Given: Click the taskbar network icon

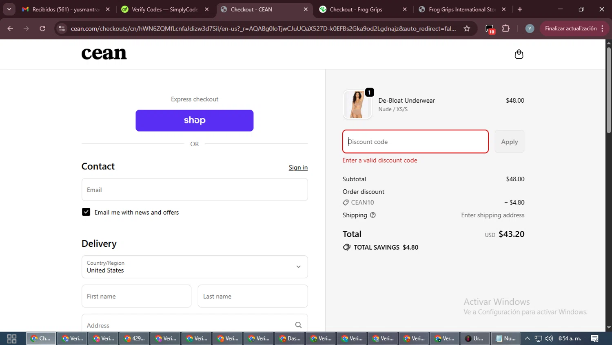Looking at the screenshot, I should click(x=538, y=338).
